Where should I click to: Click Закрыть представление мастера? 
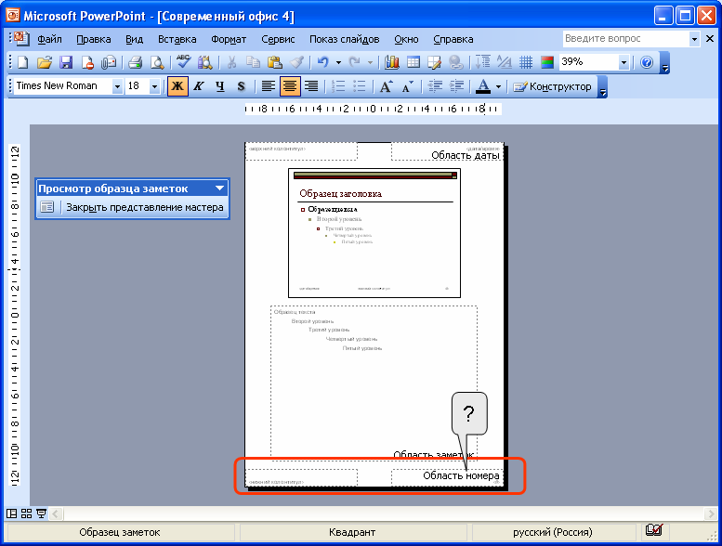tap(145, 207)
